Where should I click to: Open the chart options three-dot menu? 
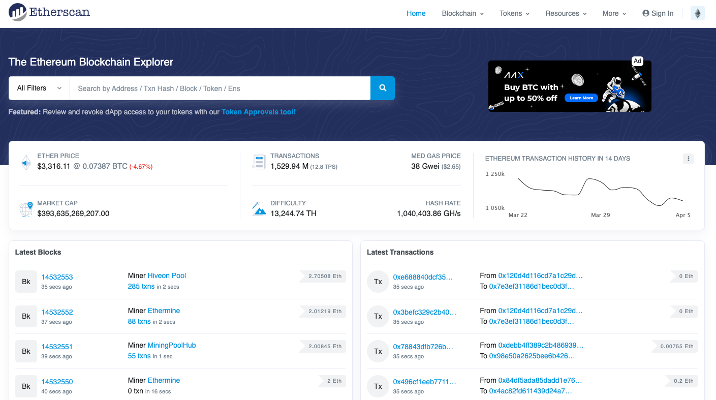pyautogui.click(x=689, y=159)
